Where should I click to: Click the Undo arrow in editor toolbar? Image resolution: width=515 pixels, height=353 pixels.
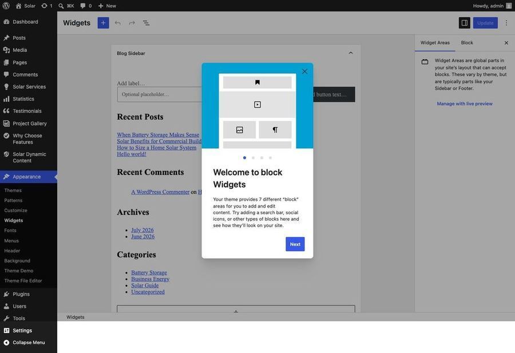pos(117,23)
